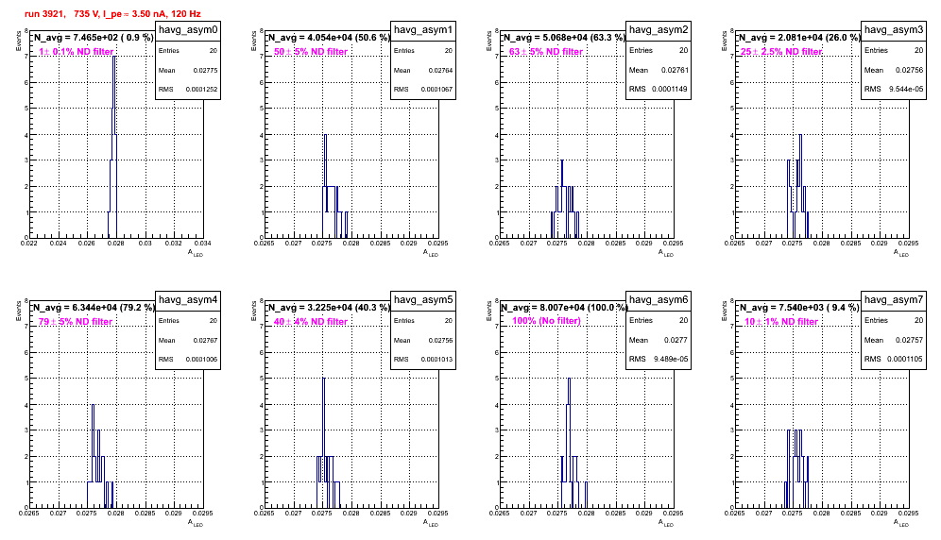941x540 pixels.
Task: Click the Mean value 0.02767
Action: [205, 340]
